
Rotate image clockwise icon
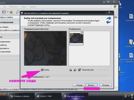70,70
